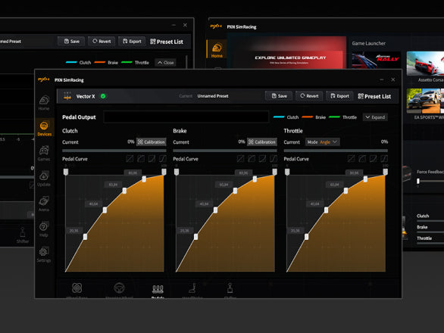Open Games section in the sidebar
444x333 pixels.
tap(44, 154)
